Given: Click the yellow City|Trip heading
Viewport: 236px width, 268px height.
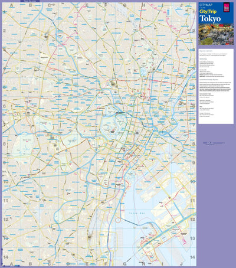Looking at the screenshot, I should pos(208,11).
